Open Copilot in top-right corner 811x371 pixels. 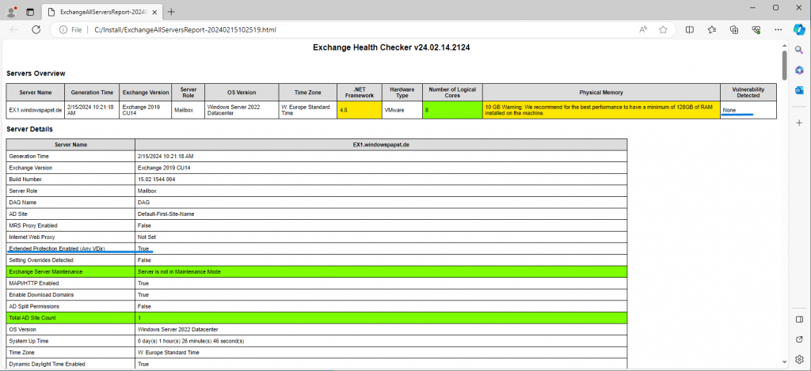pyautogui.click(x=799, y=29)
